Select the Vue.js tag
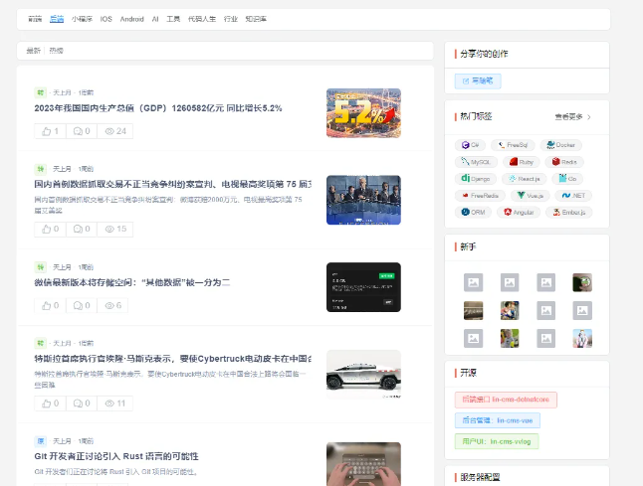 tap(531, 196)
